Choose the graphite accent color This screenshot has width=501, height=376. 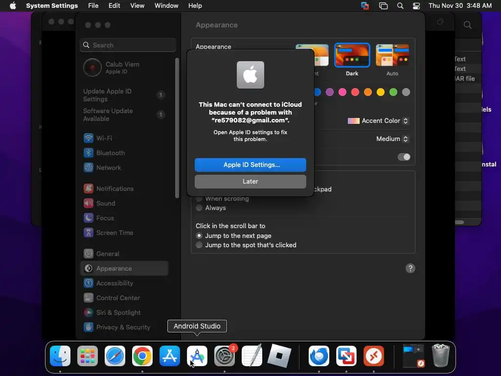point(406,92)
